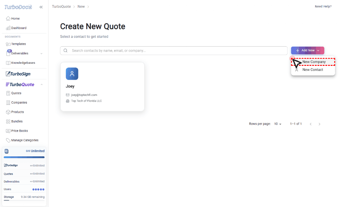The image size is (339, 207).
Task: Click the magnifier icon in search box
Action: [65, 51]
